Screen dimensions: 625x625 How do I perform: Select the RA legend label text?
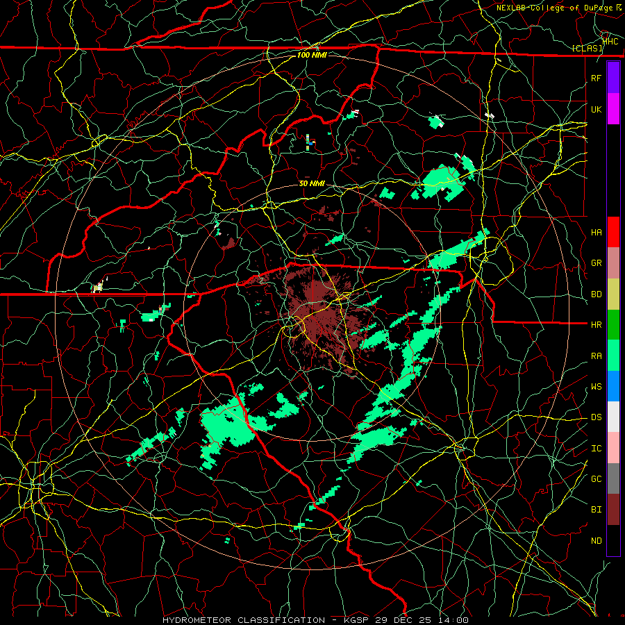[x=596, y=356]
